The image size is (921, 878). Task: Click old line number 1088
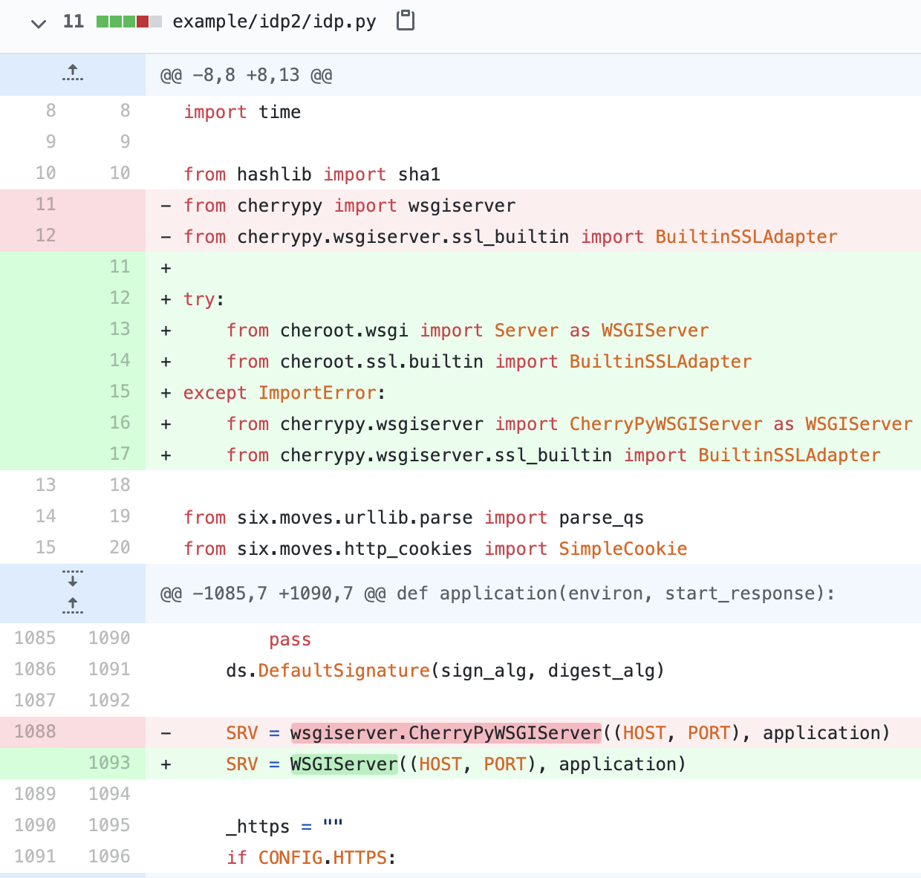click(x=36, y=732)
